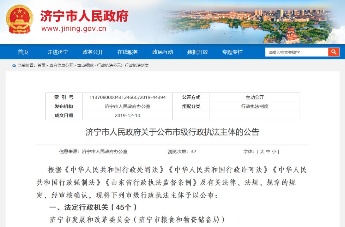Click the 组配分类 label cell
Screen dimensions: 345x227
click(x=191, y=106)
